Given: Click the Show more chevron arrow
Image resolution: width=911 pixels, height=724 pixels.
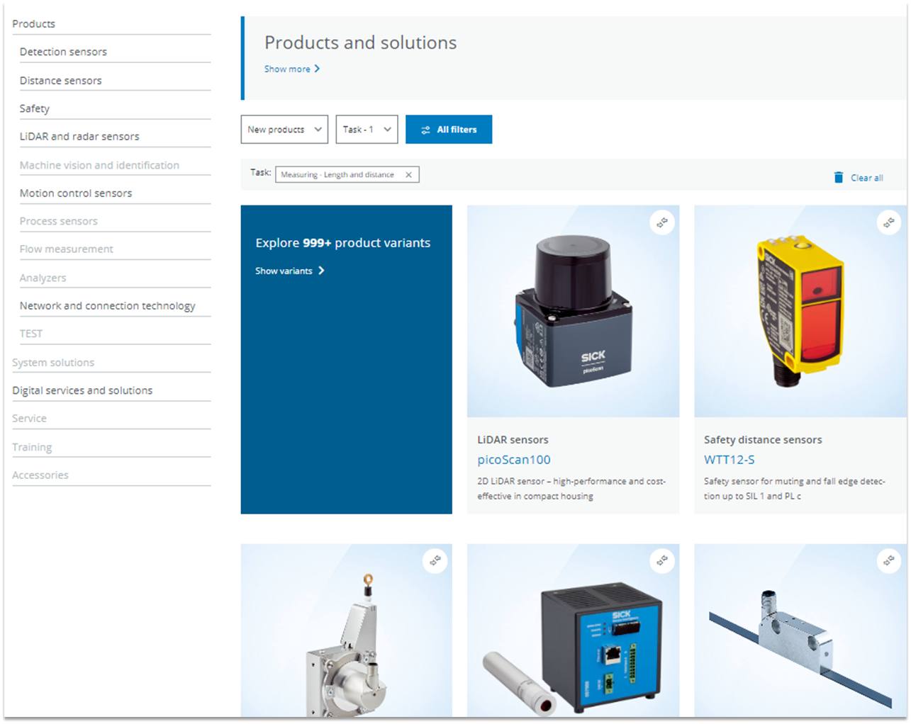Looking at the screenshot, I should point(317,69).
